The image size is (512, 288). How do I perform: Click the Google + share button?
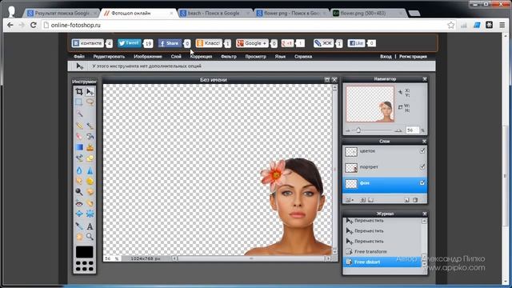252,43
